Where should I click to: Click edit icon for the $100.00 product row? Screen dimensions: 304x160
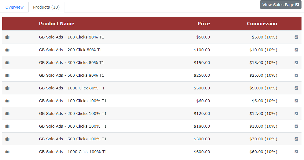296,50
